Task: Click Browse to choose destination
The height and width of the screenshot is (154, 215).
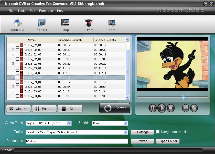Action: pyautogui.click(x=142, y=141)
